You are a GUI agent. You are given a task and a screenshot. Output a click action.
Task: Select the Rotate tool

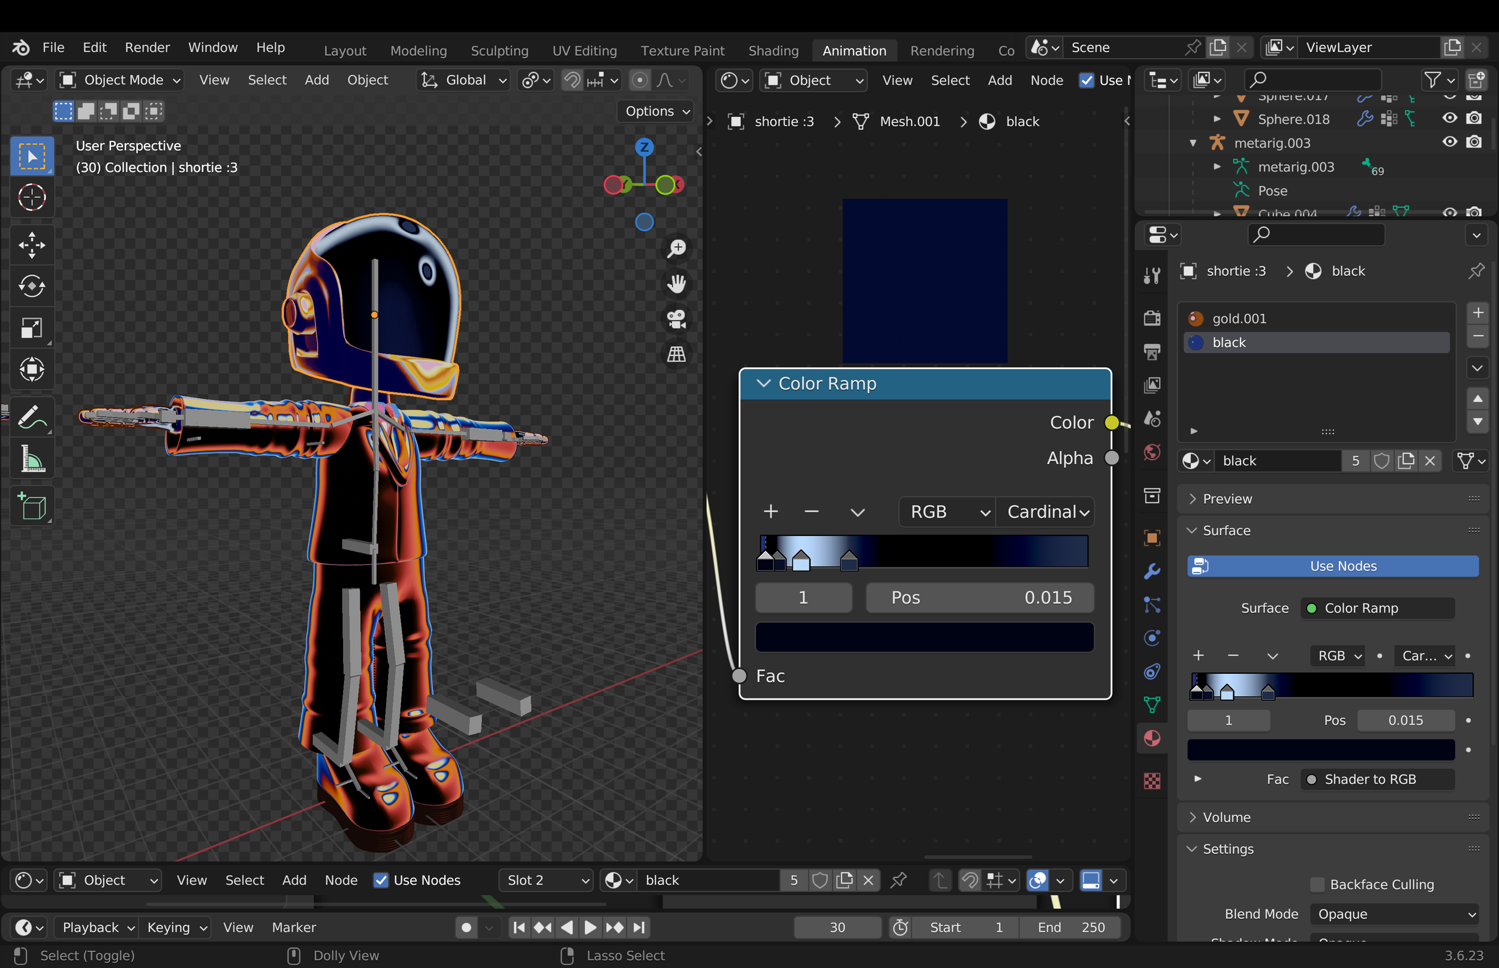click(x=31, y=287)
